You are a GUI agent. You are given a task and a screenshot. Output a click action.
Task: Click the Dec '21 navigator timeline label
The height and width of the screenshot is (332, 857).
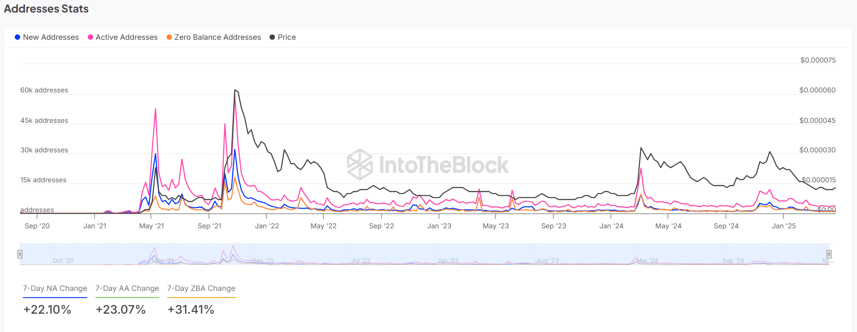coord(262,261)
